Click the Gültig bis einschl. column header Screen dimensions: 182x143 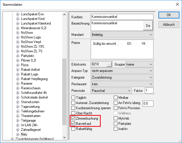[x=105, y=44]
